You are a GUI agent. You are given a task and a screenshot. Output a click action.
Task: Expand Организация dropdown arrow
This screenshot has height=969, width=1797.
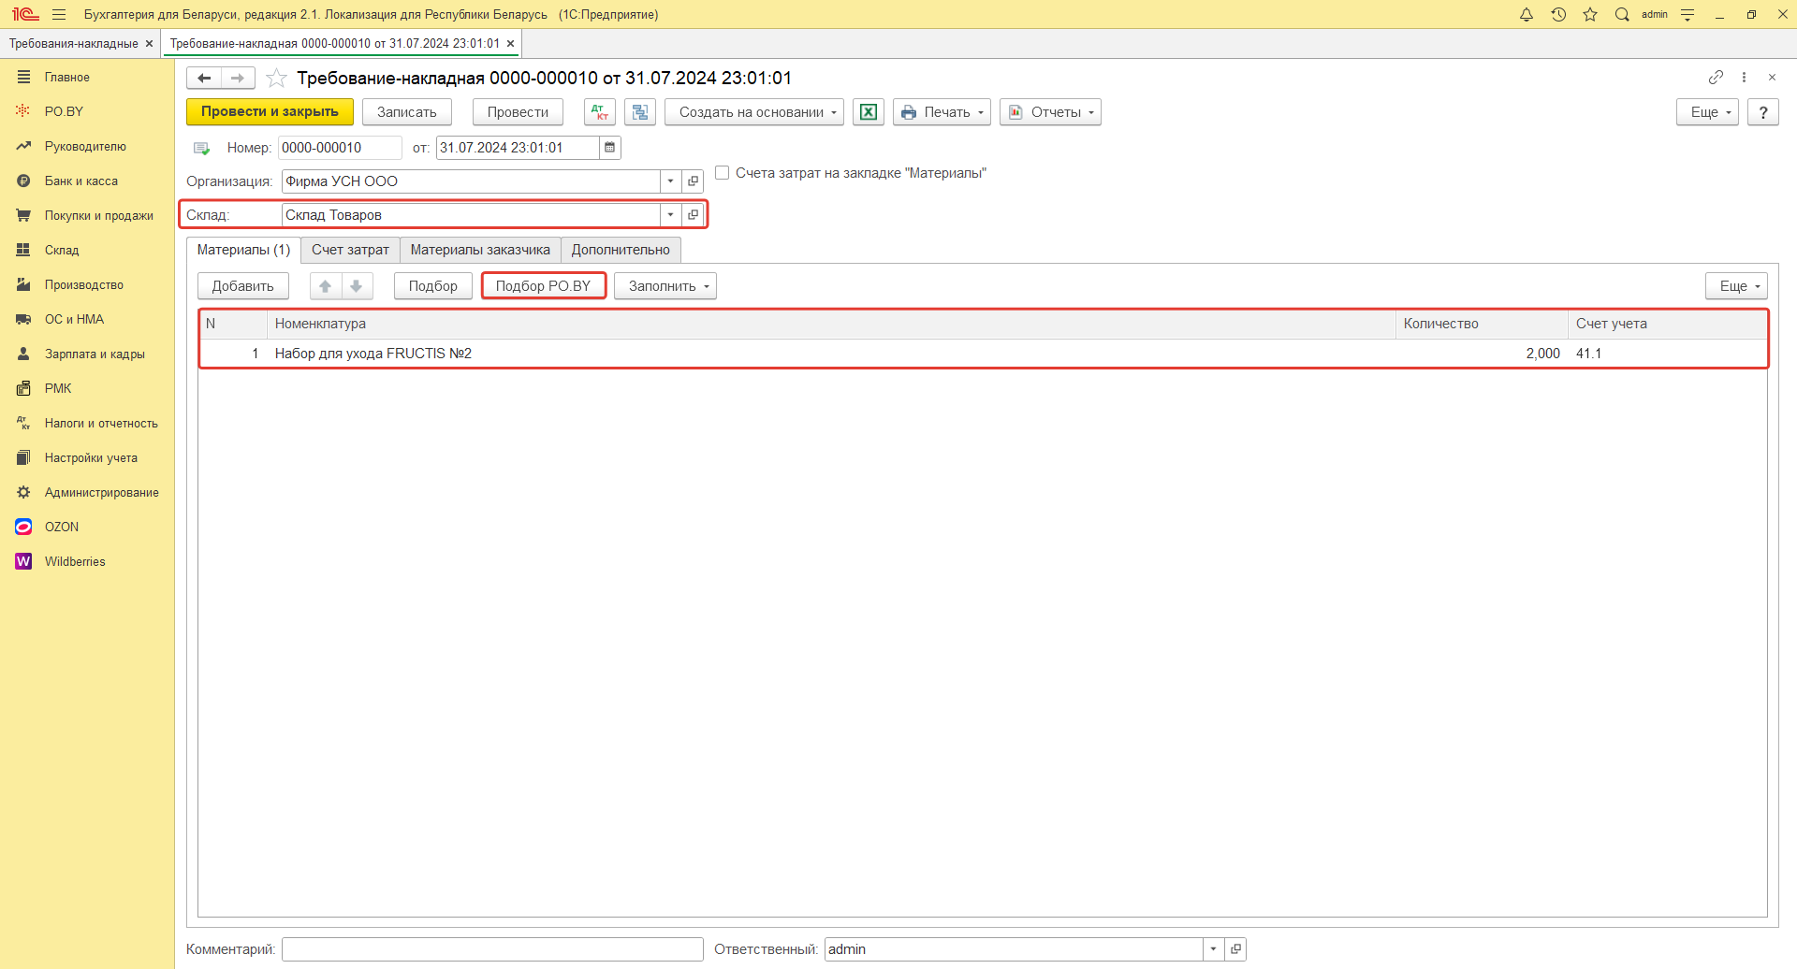tap(671, 181)
